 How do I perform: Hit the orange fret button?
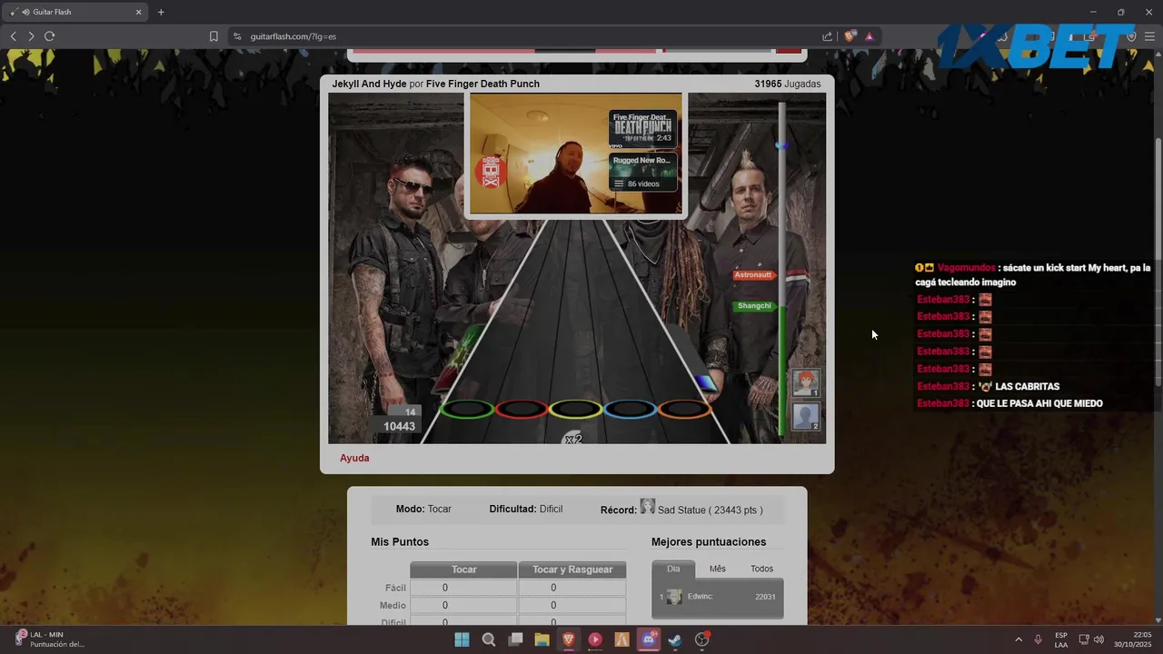tap(684, 409)
